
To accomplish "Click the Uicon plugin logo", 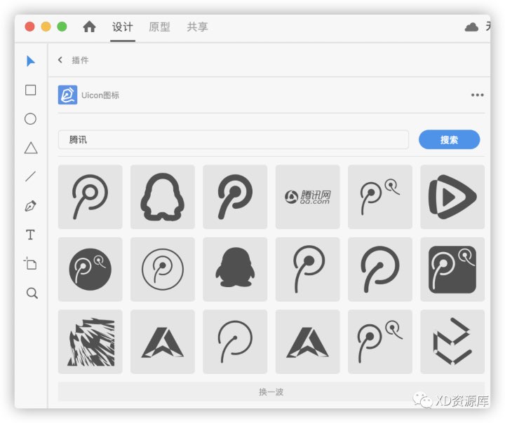I will tap(67, 95).
